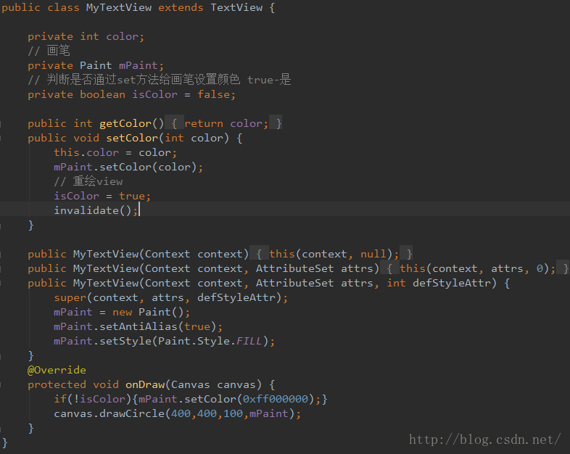Click the 'return color;' statement in getColor
This screenshot has width=570, height=454.
226,123
